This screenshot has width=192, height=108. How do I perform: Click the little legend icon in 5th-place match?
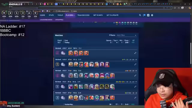pos(63,87)
